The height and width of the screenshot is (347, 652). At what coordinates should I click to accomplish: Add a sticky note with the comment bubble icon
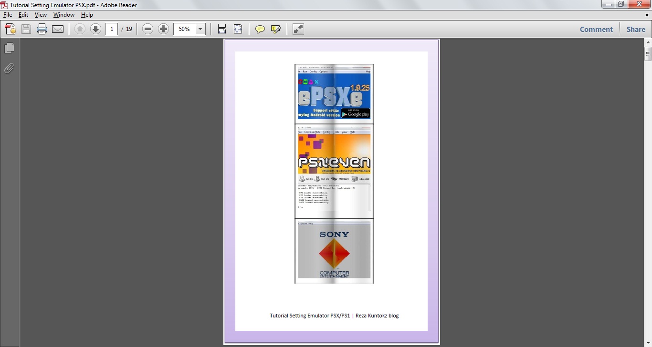(260, 29)
